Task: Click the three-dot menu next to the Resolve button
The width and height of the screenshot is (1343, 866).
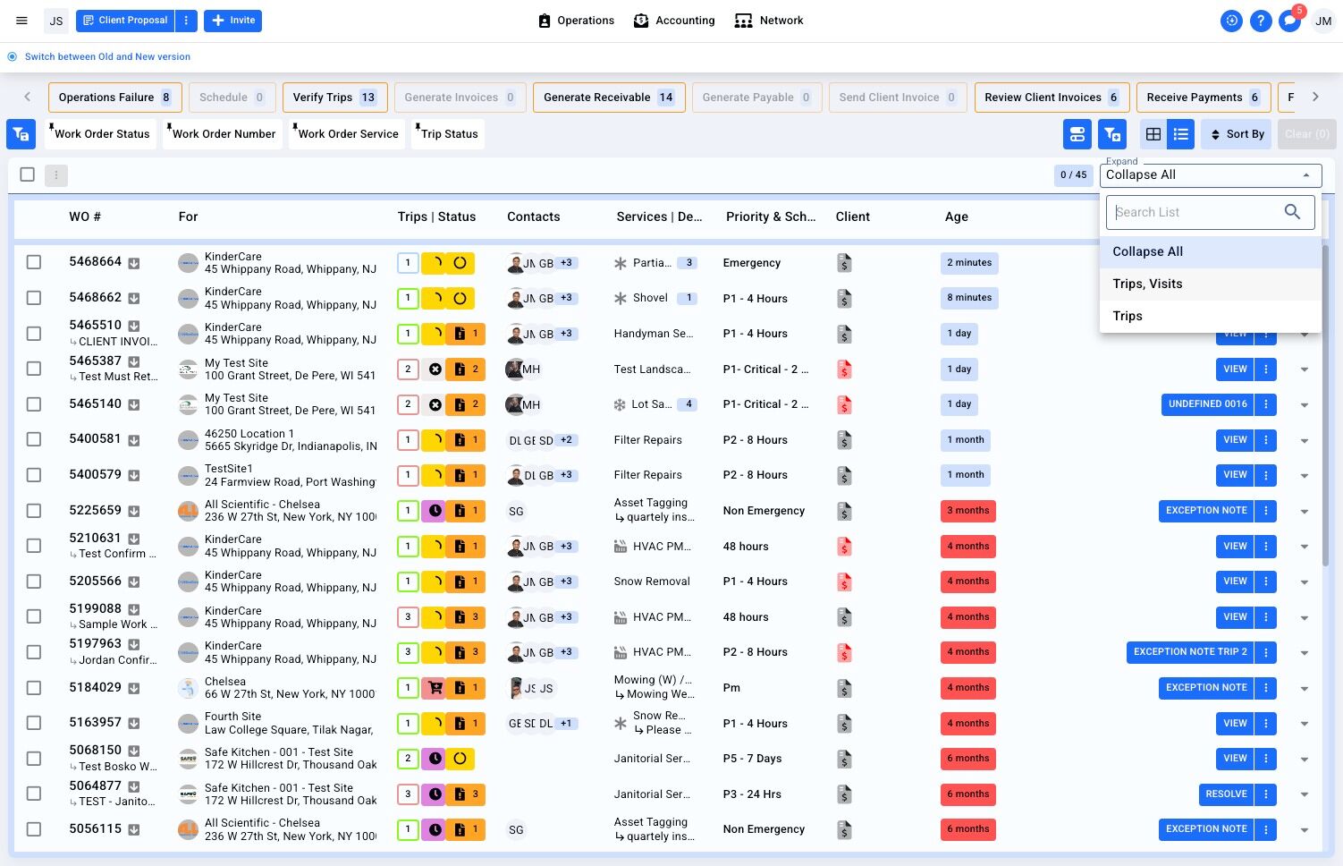Action: click(x=1266, y=794)
